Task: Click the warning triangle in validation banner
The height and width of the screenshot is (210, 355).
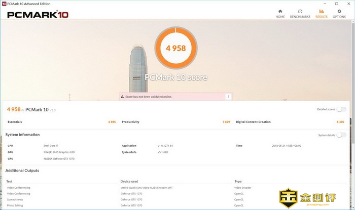Action: pos(122,96)
